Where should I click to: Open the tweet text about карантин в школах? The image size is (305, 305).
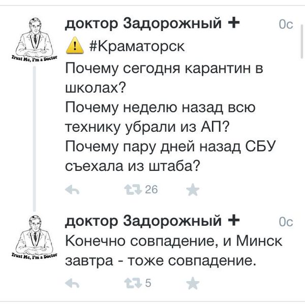click(164, 78)
